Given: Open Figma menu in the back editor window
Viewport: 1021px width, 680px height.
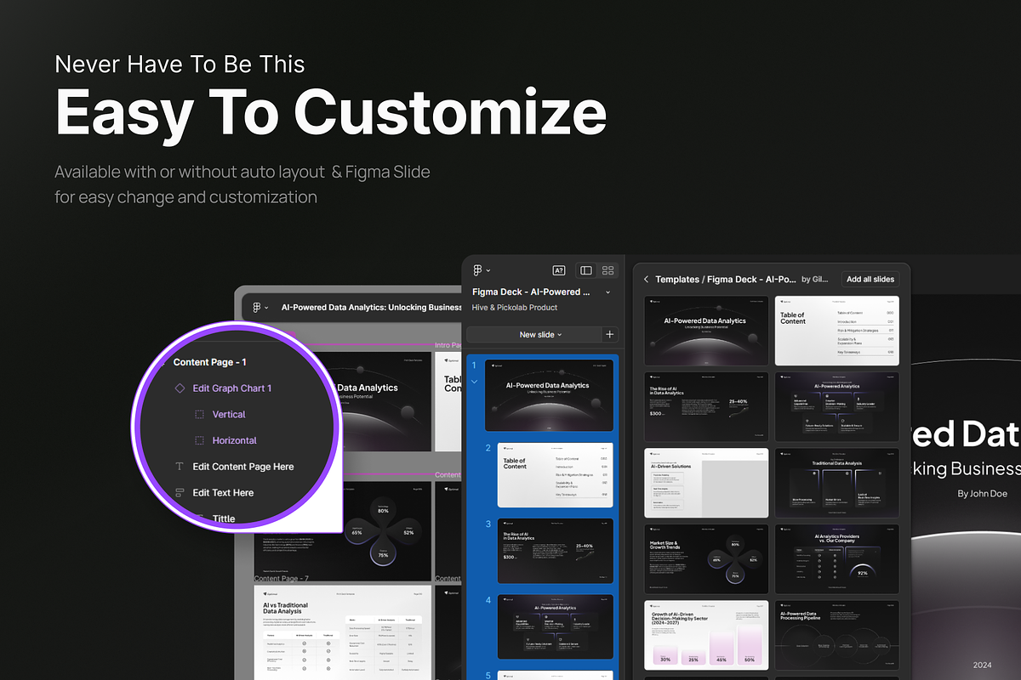Looking at the screenshot, I should 259,308.
